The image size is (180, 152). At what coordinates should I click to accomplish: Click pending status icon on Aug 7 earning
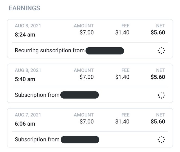pos(161,140)
